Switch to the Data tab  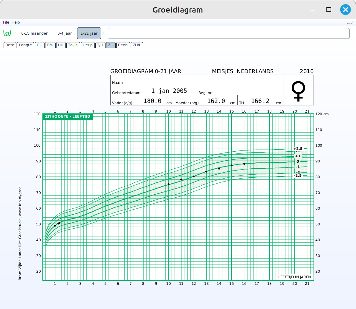pos(10,45)
